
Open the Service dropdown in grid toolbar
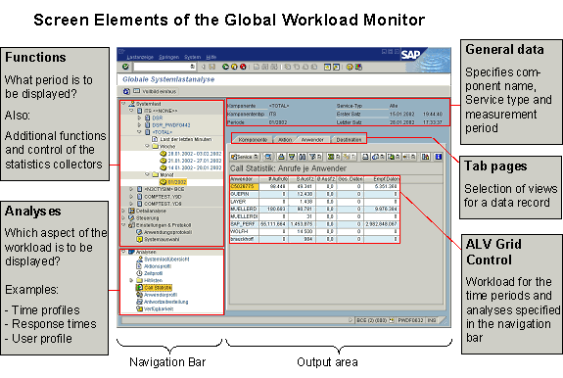point(245,157)
